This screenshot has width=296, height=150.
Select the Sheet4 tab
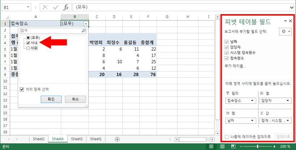[58, 139]
